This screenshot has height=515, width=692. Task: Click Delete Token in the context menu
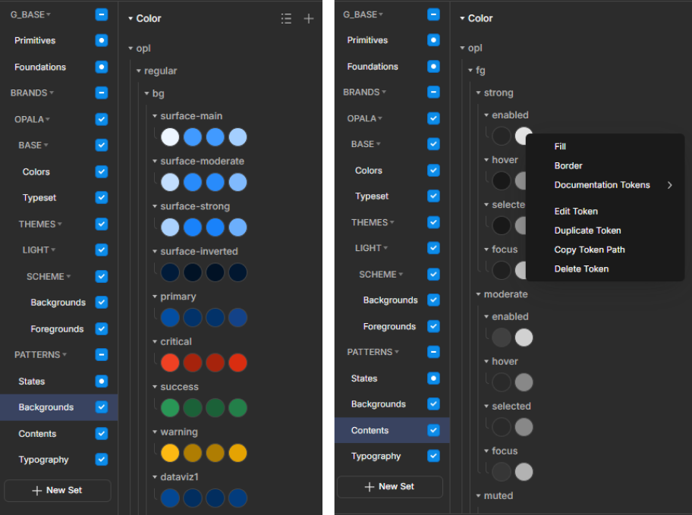(x=581, y=268)
